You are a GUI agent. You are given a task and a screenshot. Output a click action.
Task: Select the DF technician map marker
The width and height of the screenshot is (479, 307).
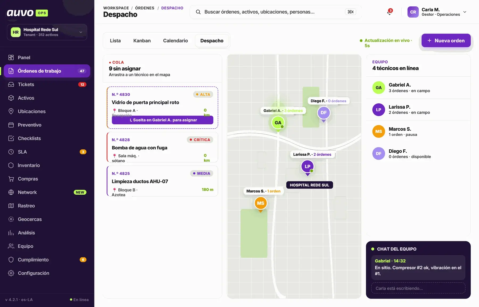click(324, 113)
